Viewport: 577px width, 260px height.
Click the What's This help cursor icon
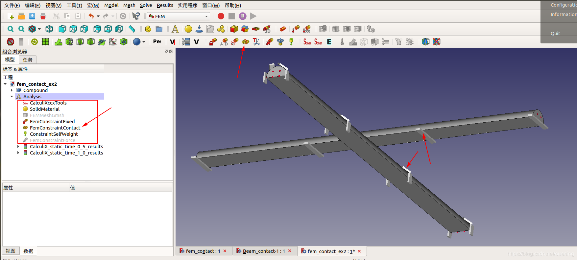136,16
